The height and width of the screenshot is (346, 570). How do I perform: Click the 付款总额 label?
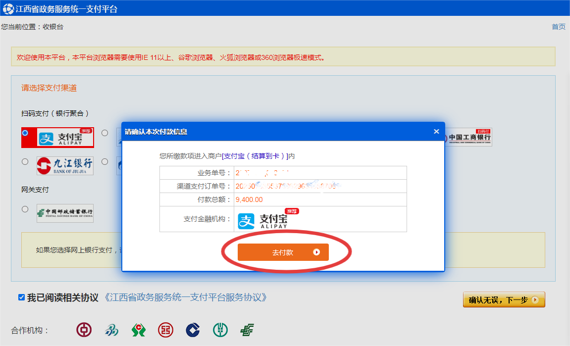pos(214,199)
